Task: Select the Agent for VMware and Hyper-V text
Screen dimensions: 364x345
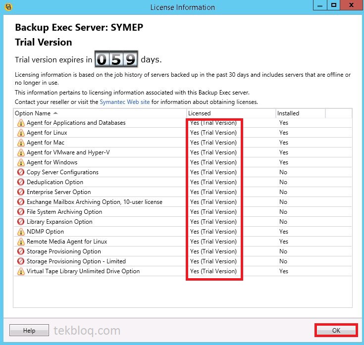Action: 68,152
